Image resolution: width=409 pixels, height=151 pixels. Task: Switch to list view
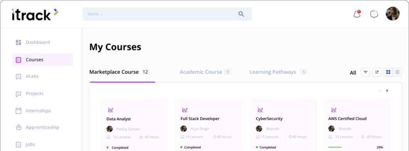pos(397,72)
